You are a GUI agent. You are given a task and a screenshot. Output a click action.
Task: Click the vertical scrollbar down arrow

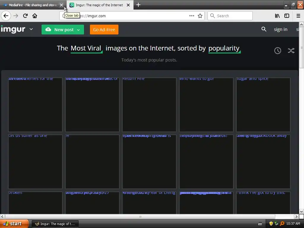(x=301, y=211)
